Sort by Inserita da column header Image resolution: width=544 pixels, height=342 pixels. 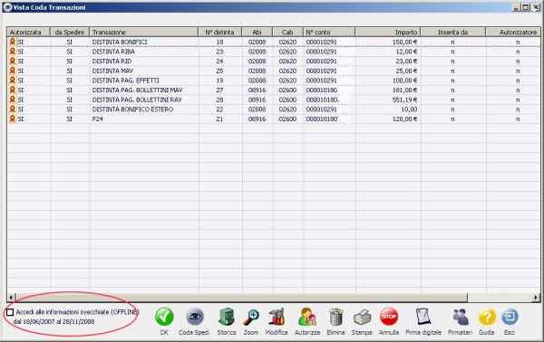pos(452,33)
